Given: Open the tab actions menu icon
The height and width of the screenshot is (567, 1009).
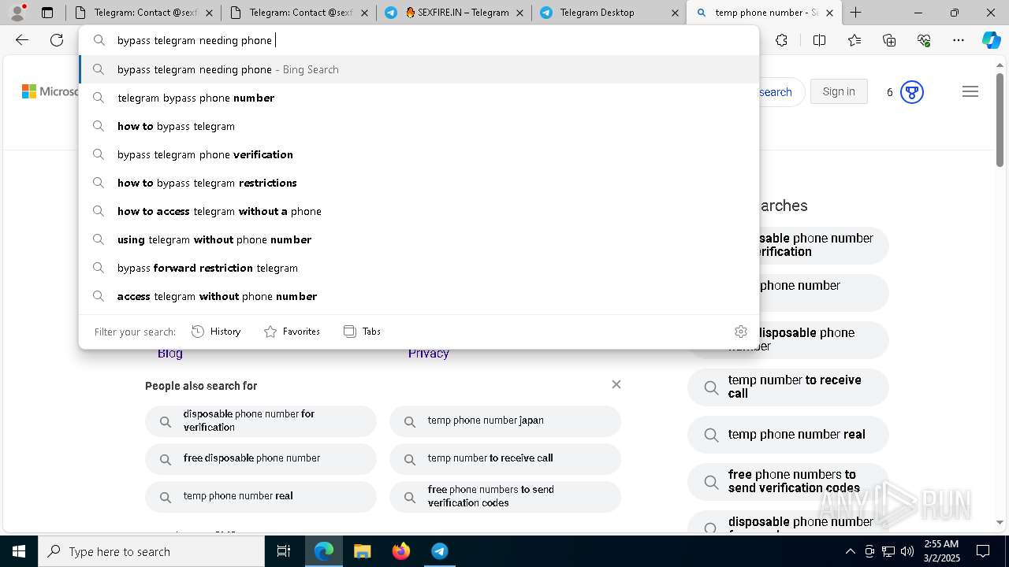Looking at the screenshot, I should pyautogui.click(x=47, y=13).
